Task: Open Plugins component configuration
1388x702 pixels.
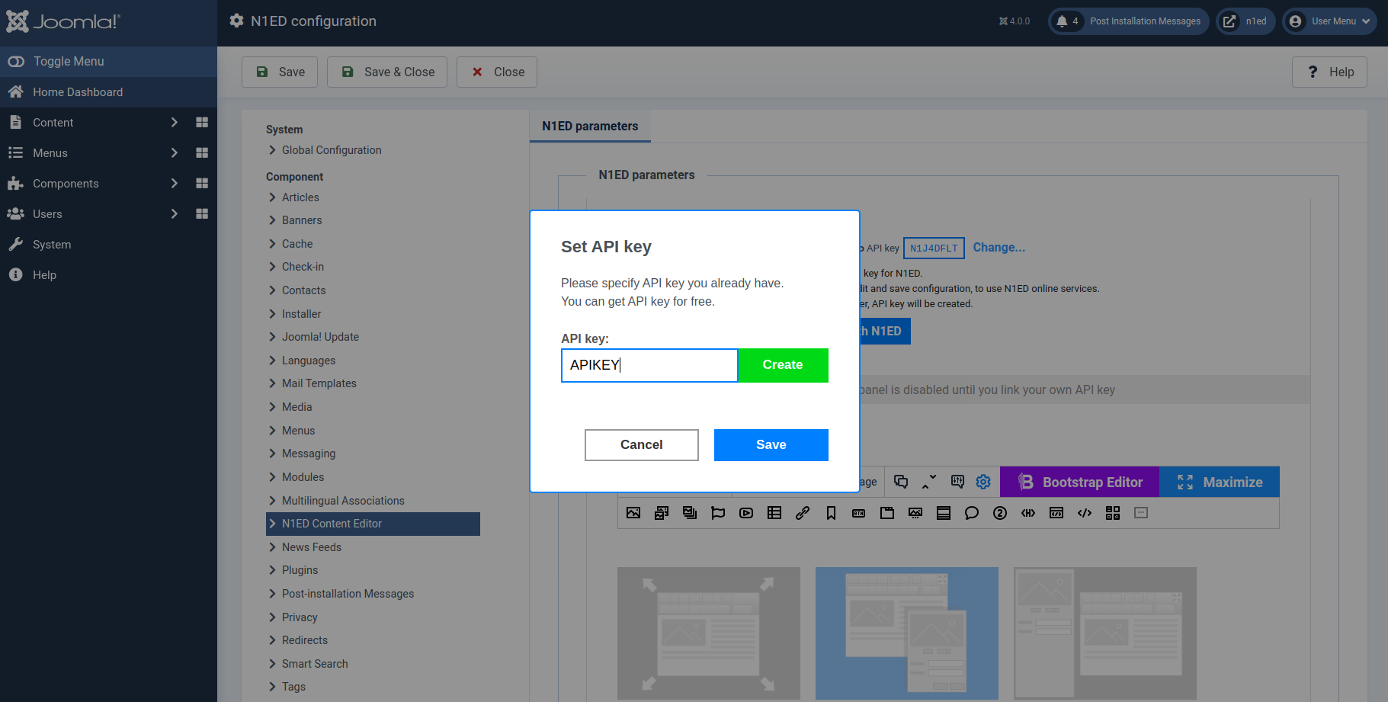Action: click(300, 570)
